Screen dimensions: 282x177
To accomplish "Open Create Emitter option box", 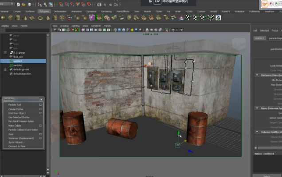I will point(40,109).
